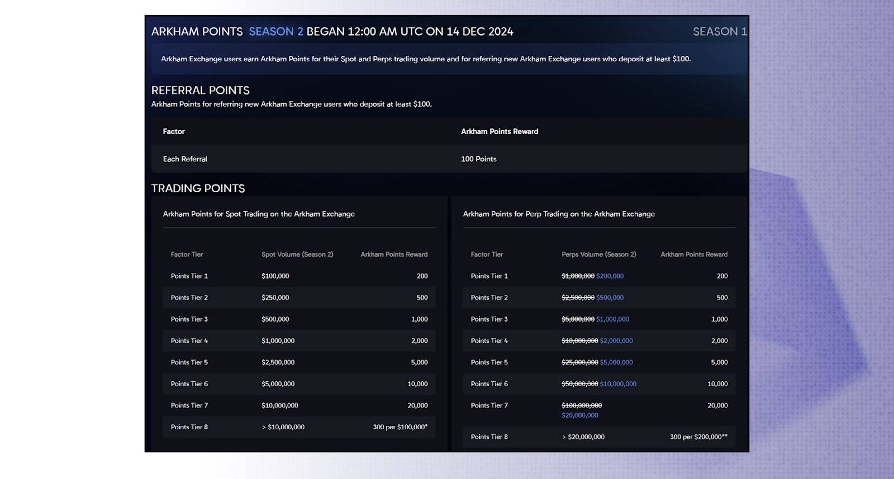Click the REFERRAL POINTS heading
Viewport: 894px width, 479px height.
pos(201,90)
